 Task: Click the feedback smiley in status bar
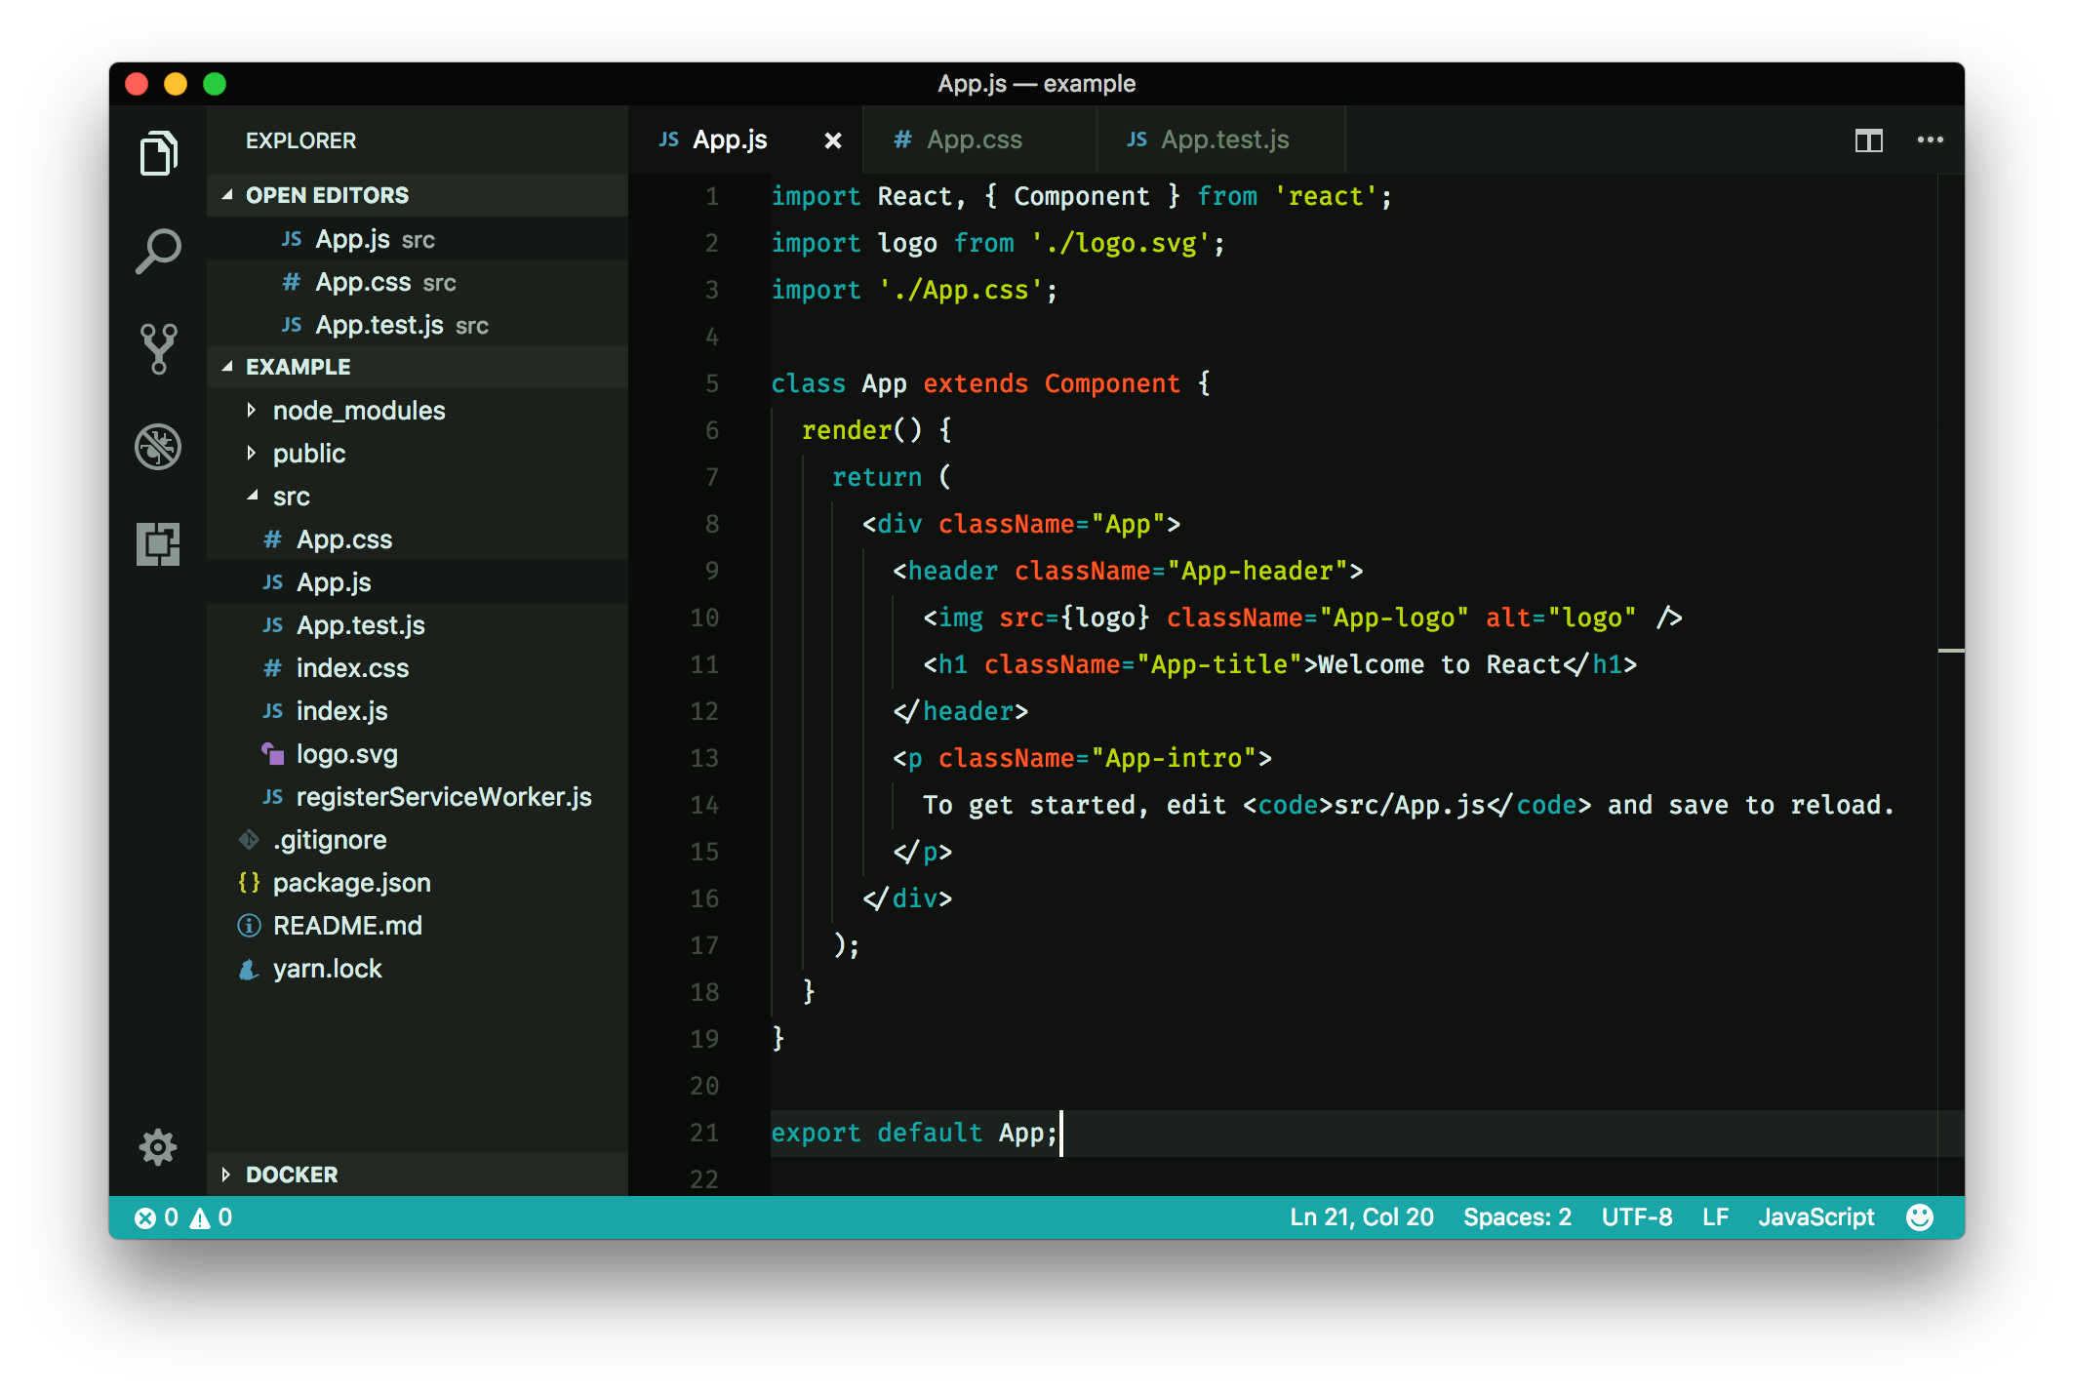[1919, 1217]
